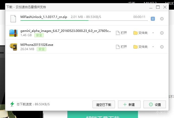
Task: Click the 安全 badge under MiPhone20151028.exe
Action: point(42,49)
